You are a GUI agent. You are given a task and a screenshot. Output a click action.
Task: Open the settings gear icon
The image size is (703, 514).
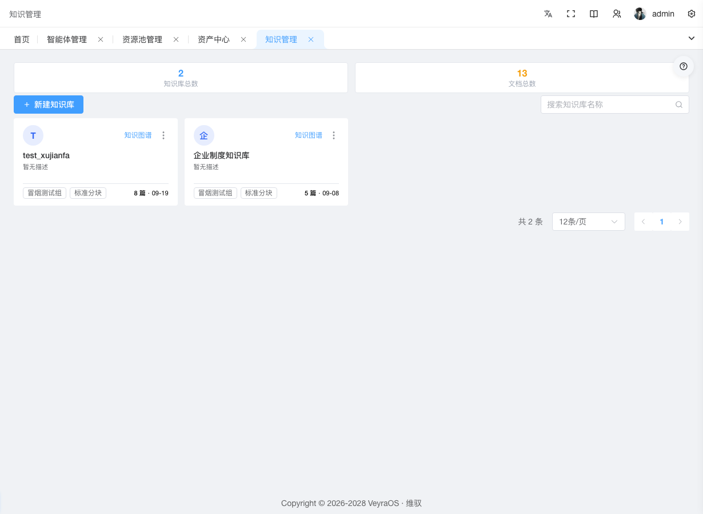tap(691, 14)
